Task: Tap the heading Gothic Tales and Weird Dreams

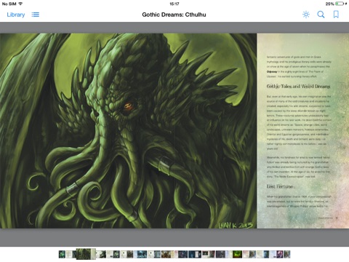Action: tap(298, 87)
